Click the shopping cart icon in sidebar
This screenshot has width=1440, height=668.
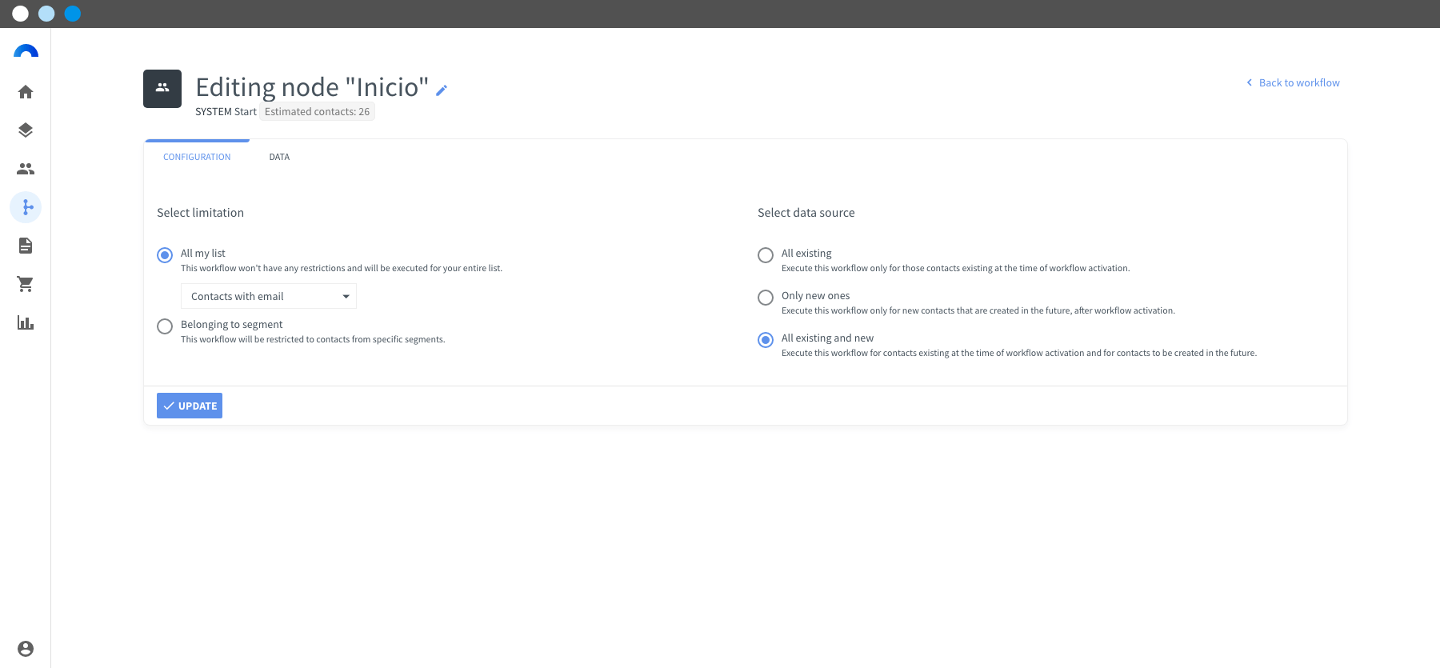(26, 284)
